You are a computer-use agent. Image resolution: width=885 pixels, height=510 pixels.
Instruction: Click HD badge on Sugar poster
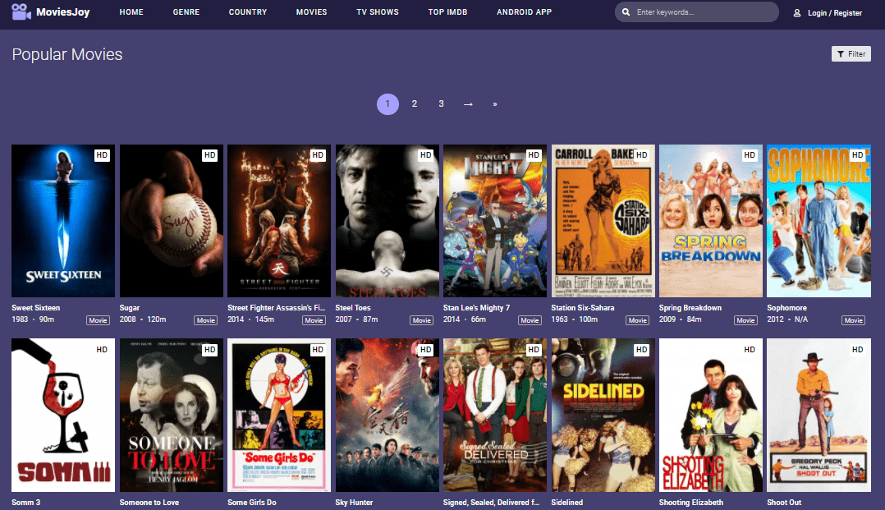pyautogui.click(x=210, y=154)
